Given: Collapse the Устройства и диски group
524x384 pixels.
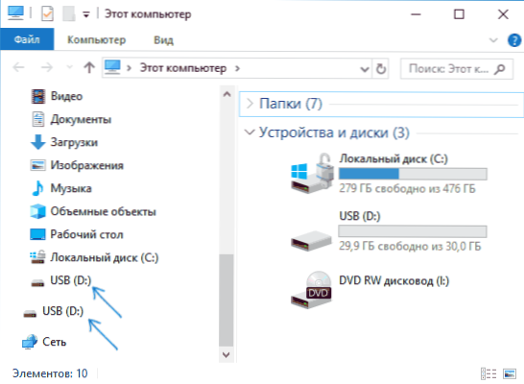Looking at the screenshot, I should (x=250, y=132).
